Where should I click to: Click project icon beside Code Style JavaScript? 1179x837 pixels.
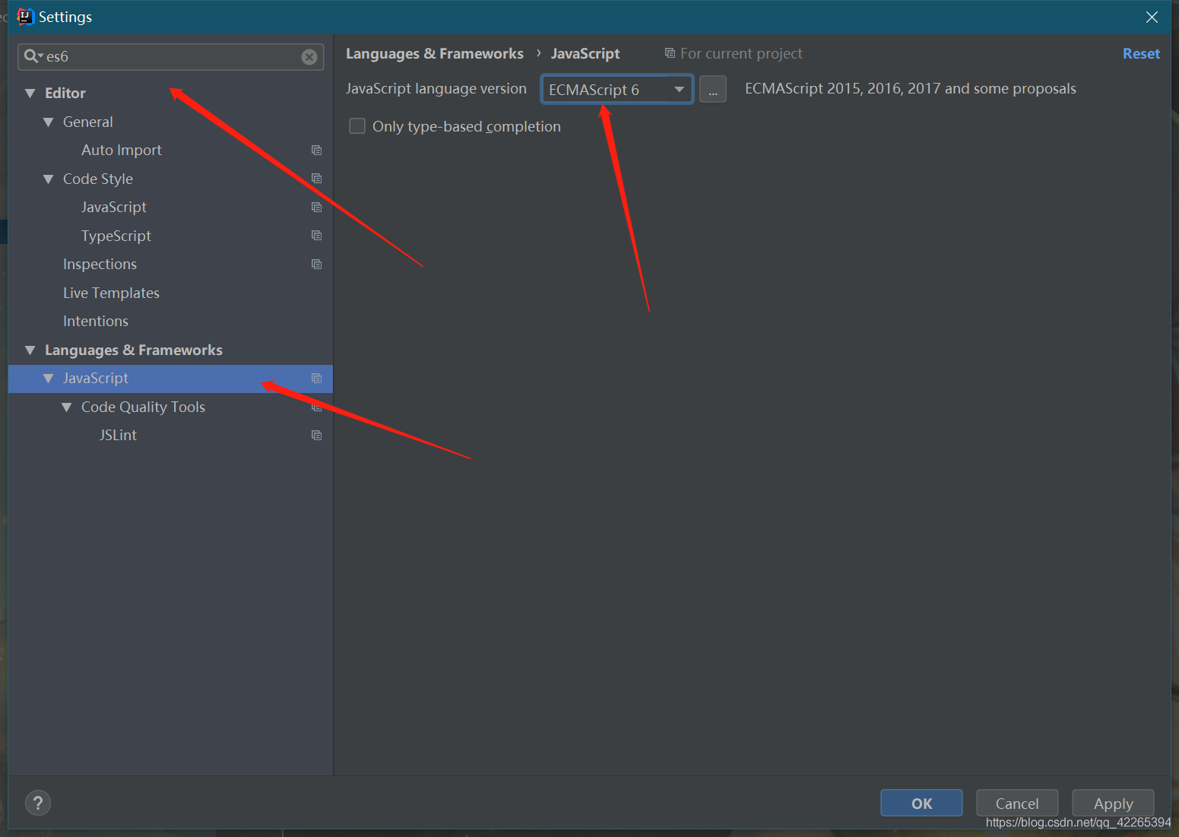pyautogui.click(x=317, y=208)
